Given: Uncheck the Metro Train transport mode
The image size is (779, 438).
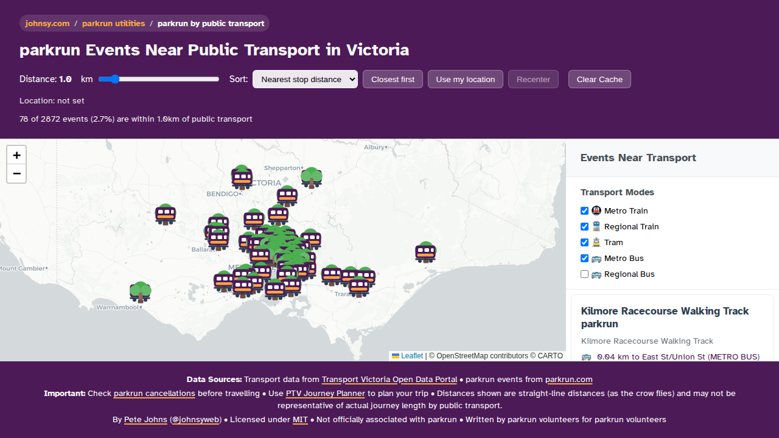Looking at the screenshot, I should click(584, 210).
